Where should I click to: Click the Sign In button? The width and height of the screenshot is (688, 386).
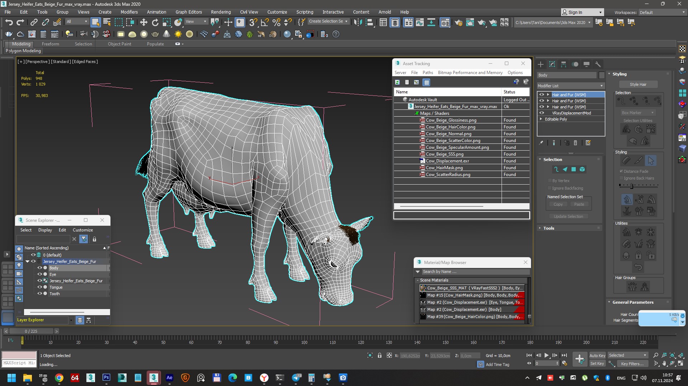pyautogui.click(x=582, y=12)
